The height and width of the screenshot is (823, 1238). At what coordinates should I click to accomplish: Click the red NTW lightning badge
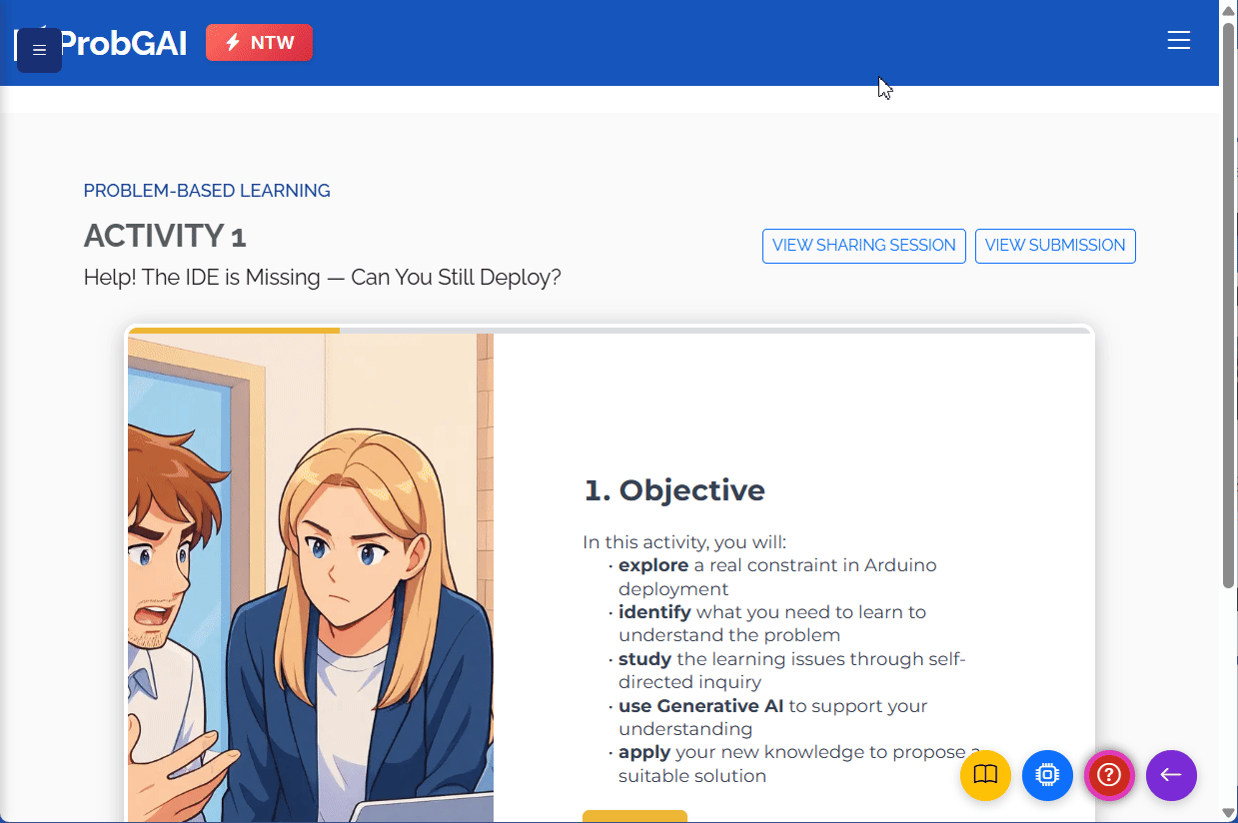(x=259, y=43)
